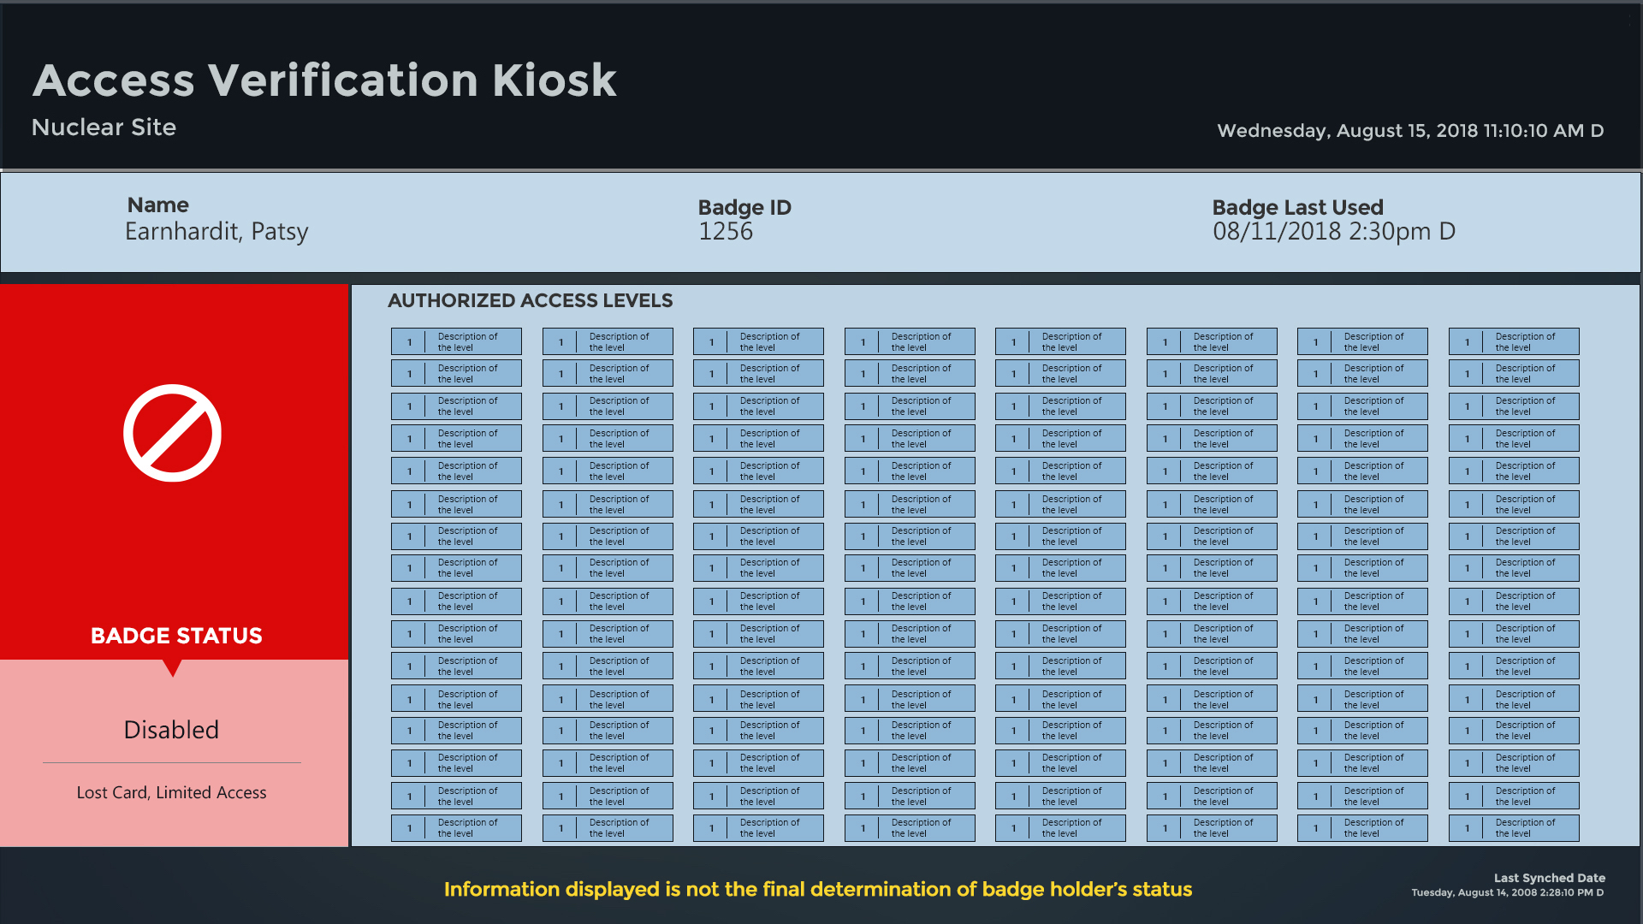Select bottom-right access level tile in grid
This screenshot has width=1643, height=924.
1513,828
